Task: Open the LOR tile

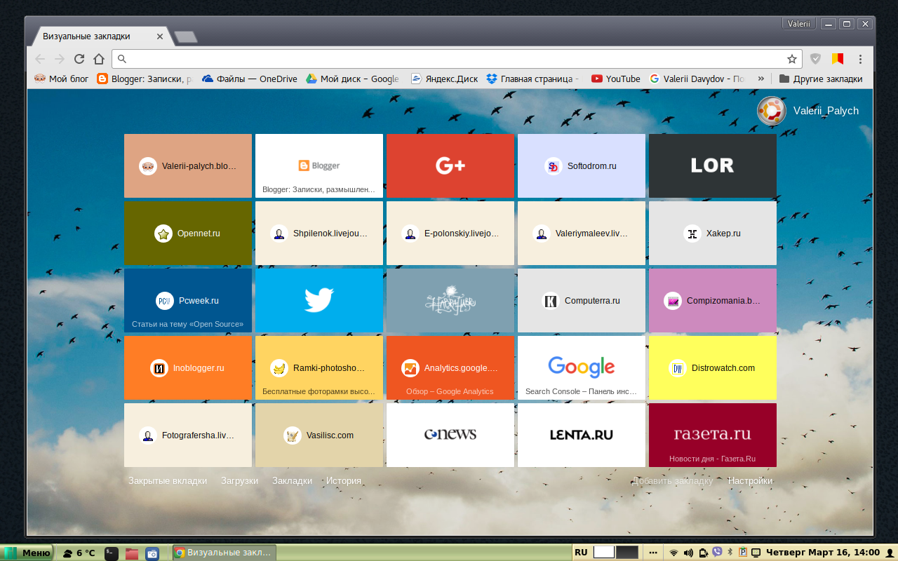Action: [x=713, y=166]
